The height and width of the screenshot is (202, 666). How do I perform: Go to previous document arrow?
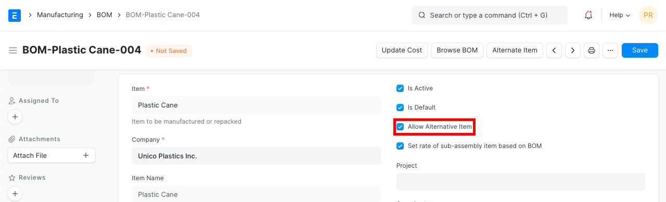point(554,50)
